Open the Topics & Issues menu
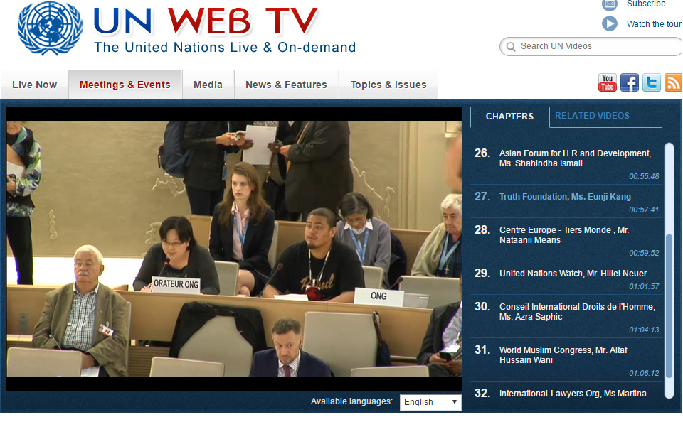This screenshot has width=683, height=422. [388, 85]
